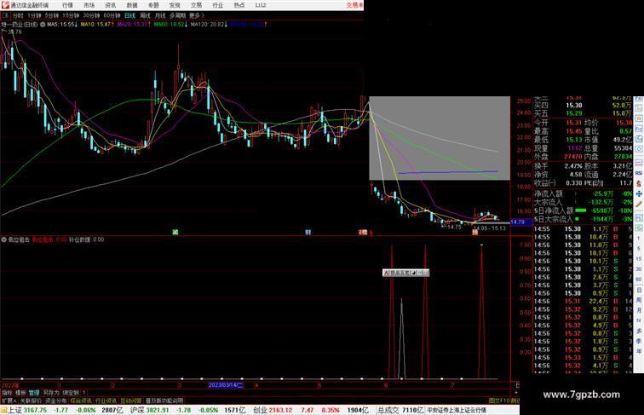Viewport: 644px width, 415px height.
Task: Open the 资金分布 tab
Action: [55, 401]
